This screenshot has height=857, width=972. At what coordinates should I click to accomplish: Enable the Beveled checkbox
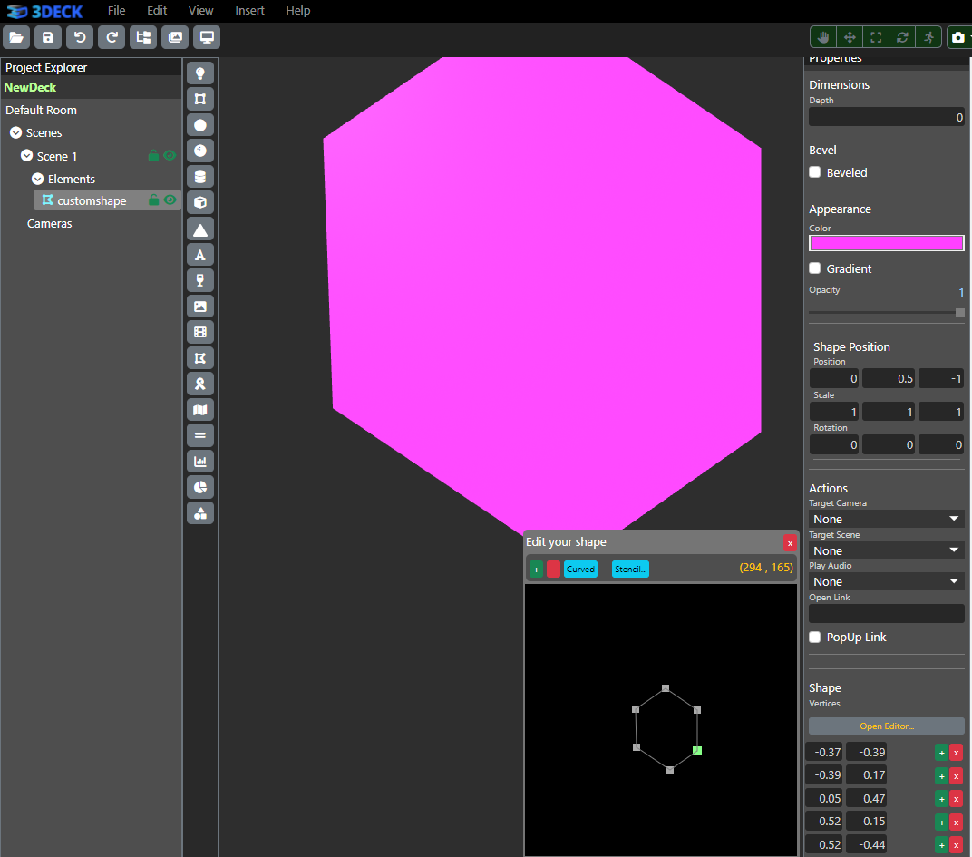click(815, 172)
